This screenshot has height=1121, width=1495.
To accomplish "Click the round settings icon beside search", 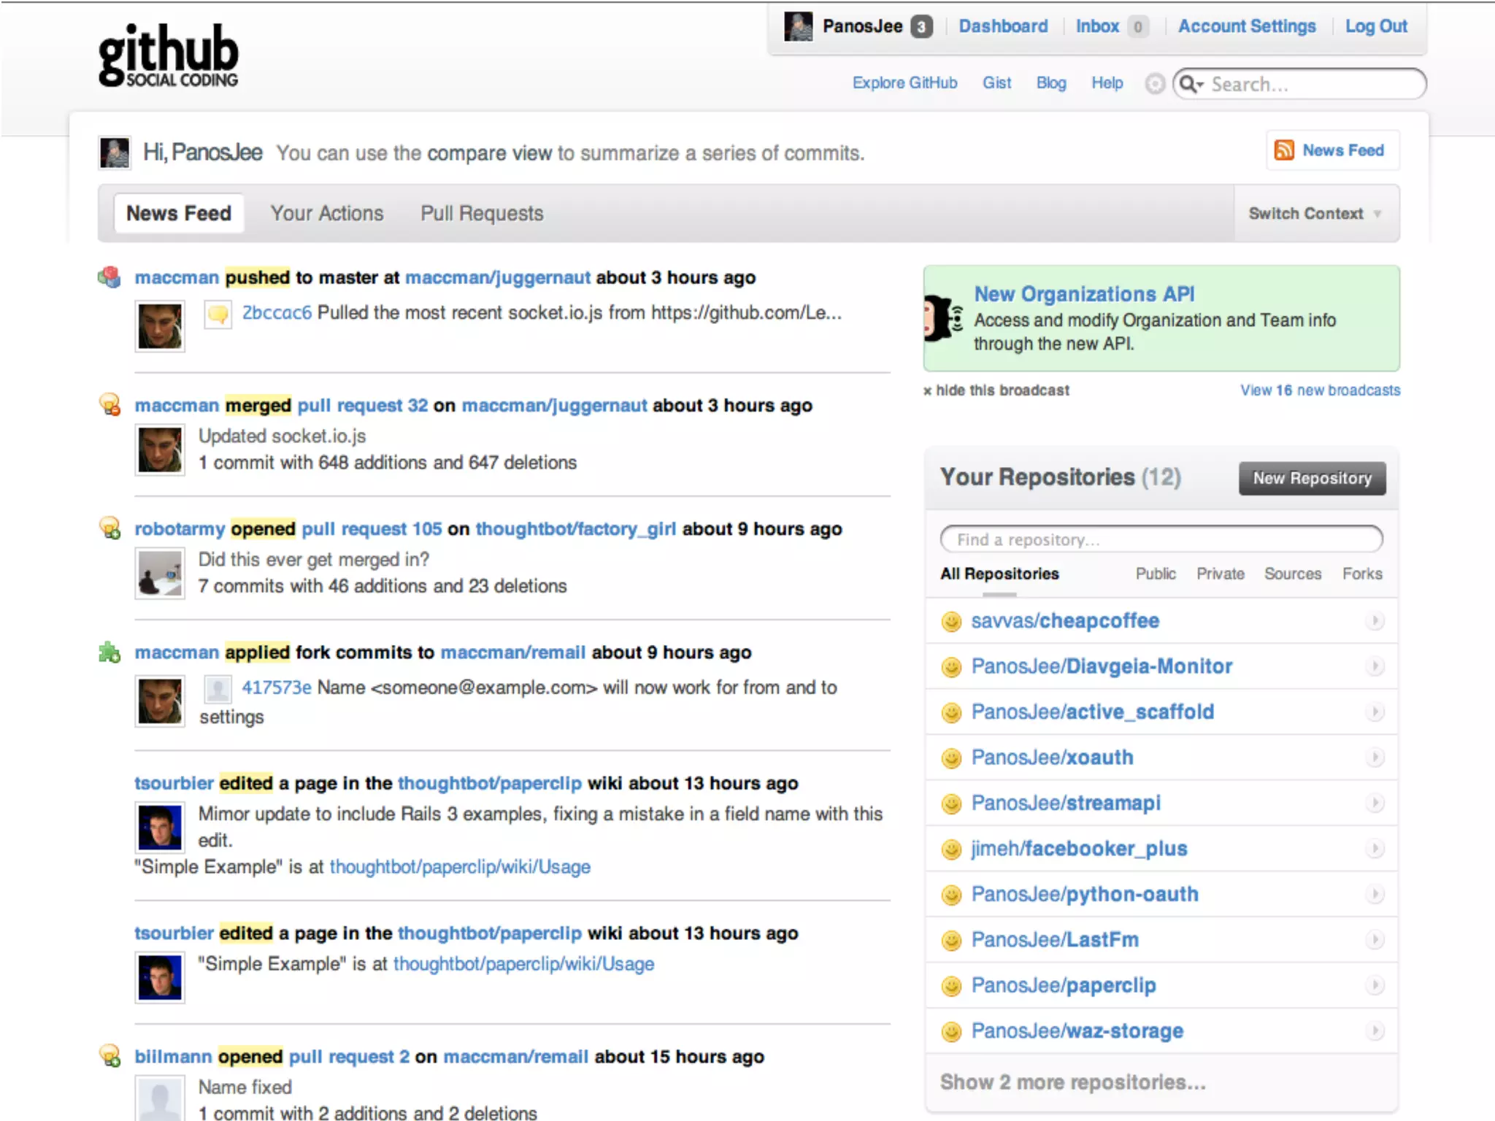I will [1154, 84].
